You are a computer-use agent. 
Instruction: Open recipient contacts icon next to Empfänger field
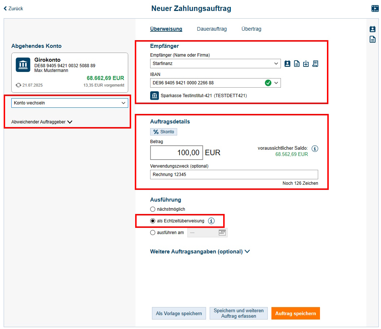click(287, 64)
